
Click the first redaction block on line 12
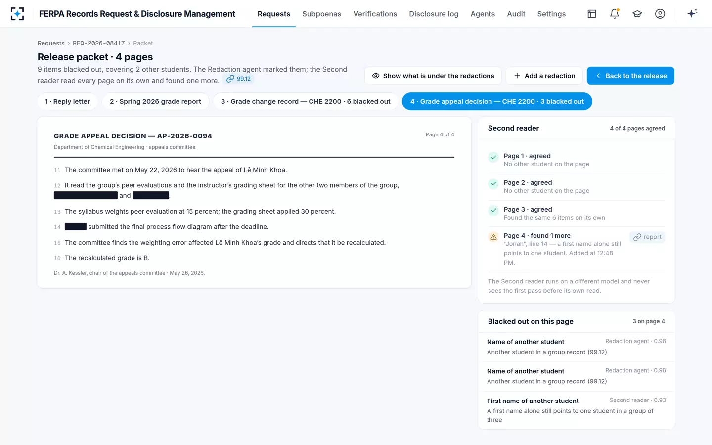86,196
